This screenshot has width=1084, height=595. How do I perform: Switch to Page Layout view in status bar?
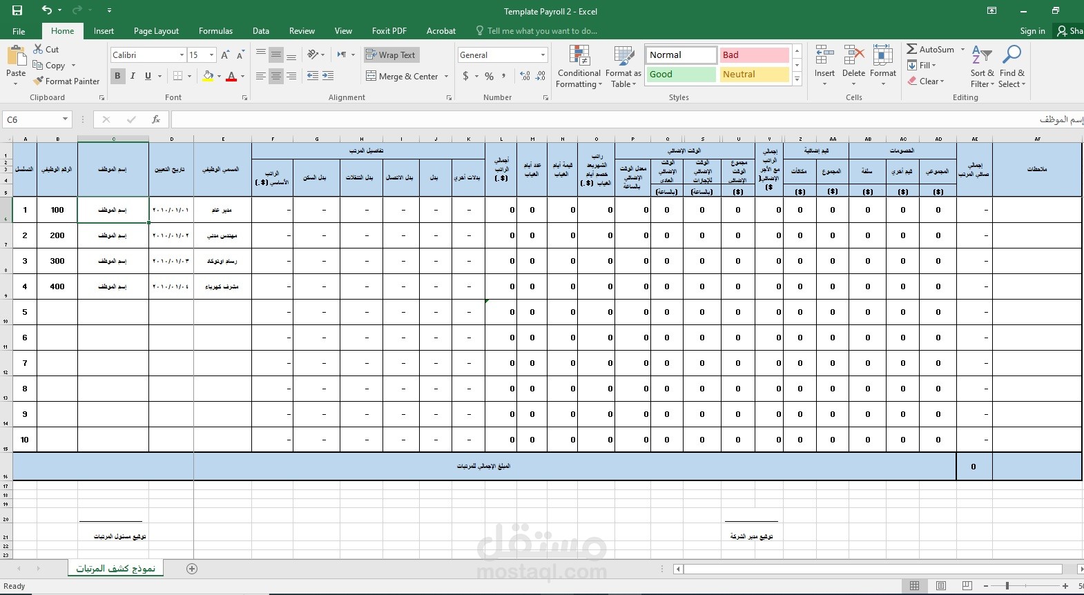(x=941, y=586)
